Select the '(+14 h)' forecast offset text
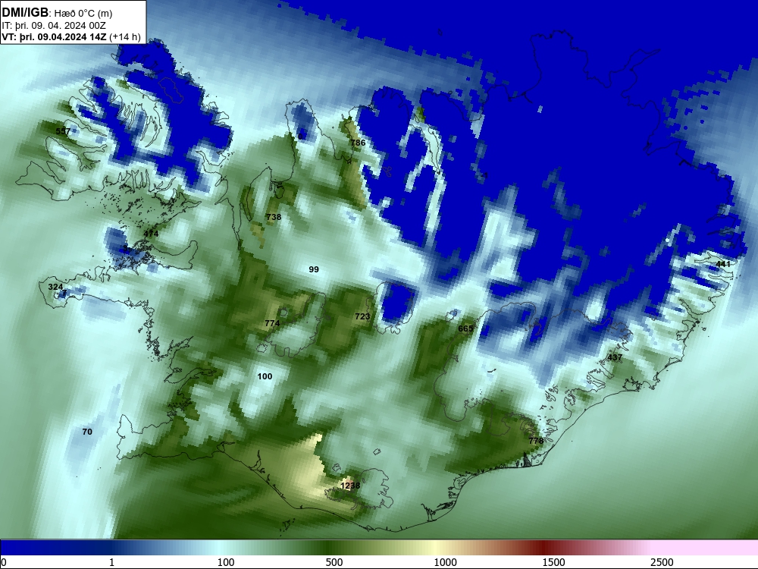 coord(125,37)
